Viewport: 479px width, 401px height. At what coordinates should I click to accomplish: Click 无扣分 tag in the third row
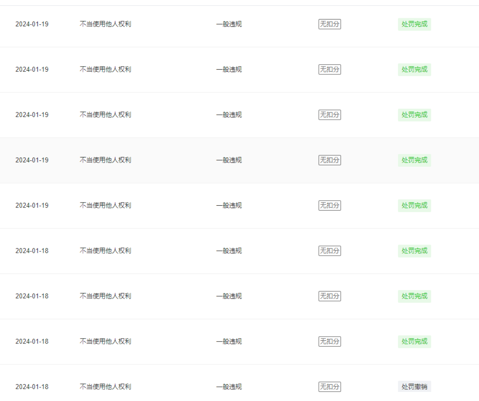point(330,115)
